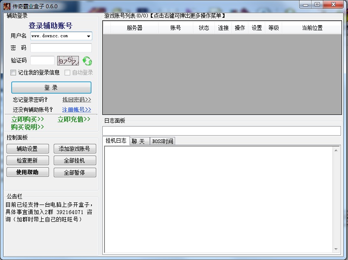Click the "立即充值" recharge link
Screen dimensions: 348x260
click(73, 120)
